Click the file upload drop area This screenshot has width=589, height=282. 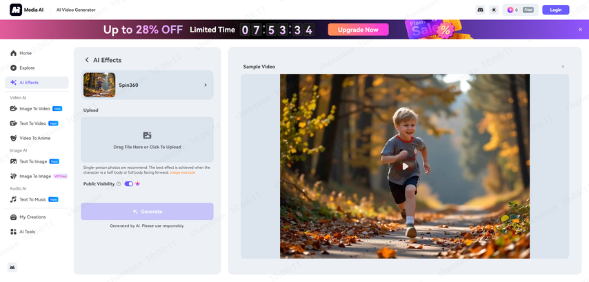[147, 140]
